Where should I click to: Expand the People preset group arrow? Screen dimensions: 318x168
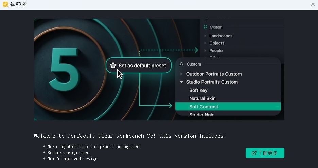pos(205,51)
